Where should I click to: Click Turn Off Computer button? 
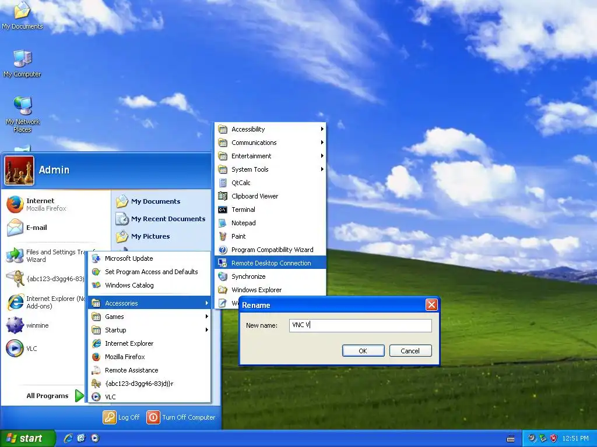tap(181, 417)
